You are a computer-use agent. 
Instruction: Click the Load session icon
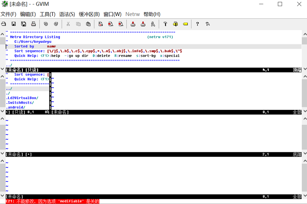tap(133, 24)
